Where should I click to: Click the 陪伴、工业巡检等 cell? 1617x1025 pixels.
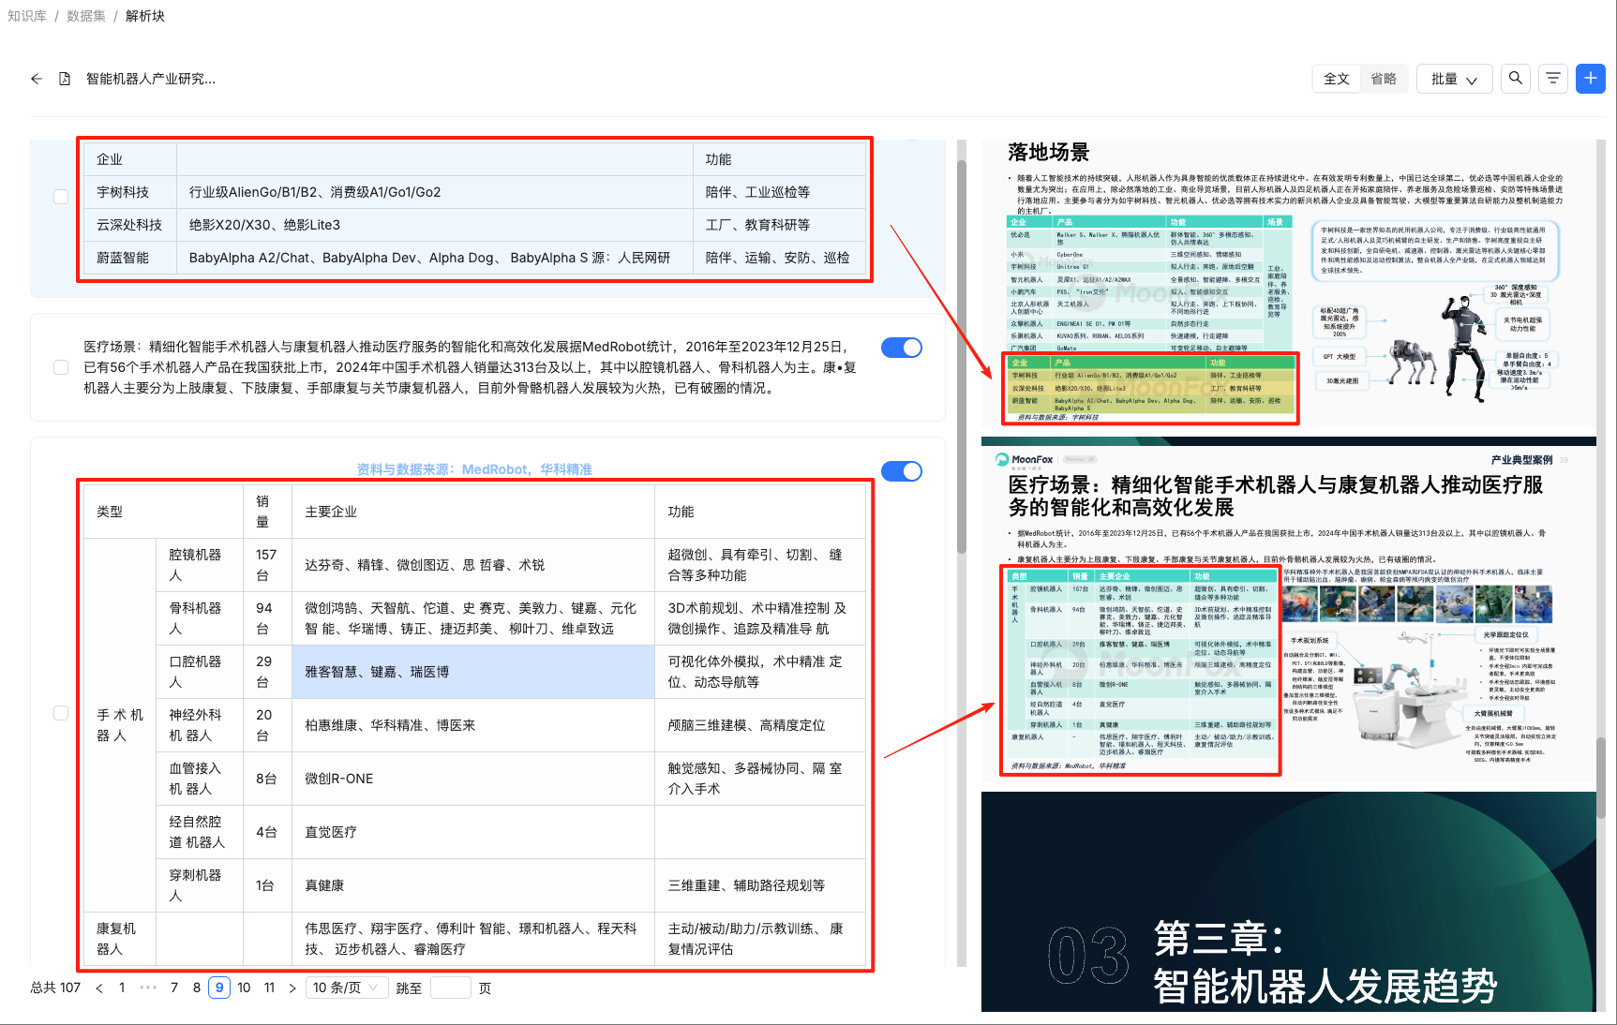[x=780, y=192]
